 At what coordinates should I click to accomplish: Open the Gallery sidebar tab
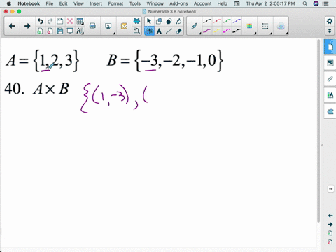(x=330, y=63)
